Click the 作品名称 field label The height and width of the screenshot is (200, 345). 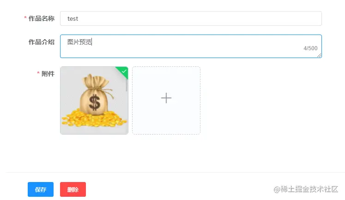(x=42, y=18)
